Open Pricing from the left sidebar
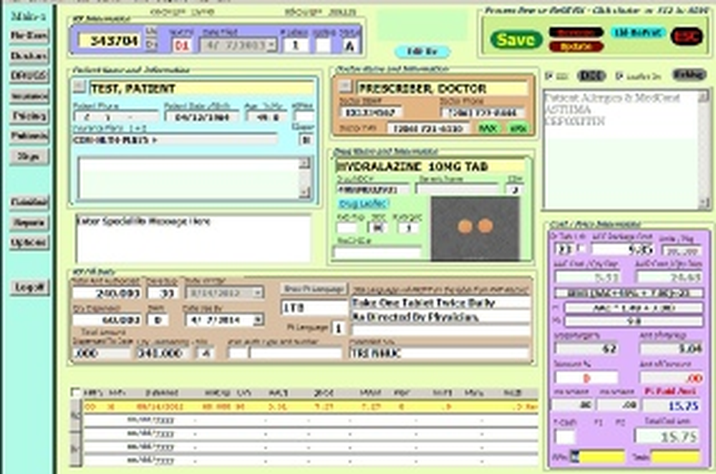 coord(29,116)
